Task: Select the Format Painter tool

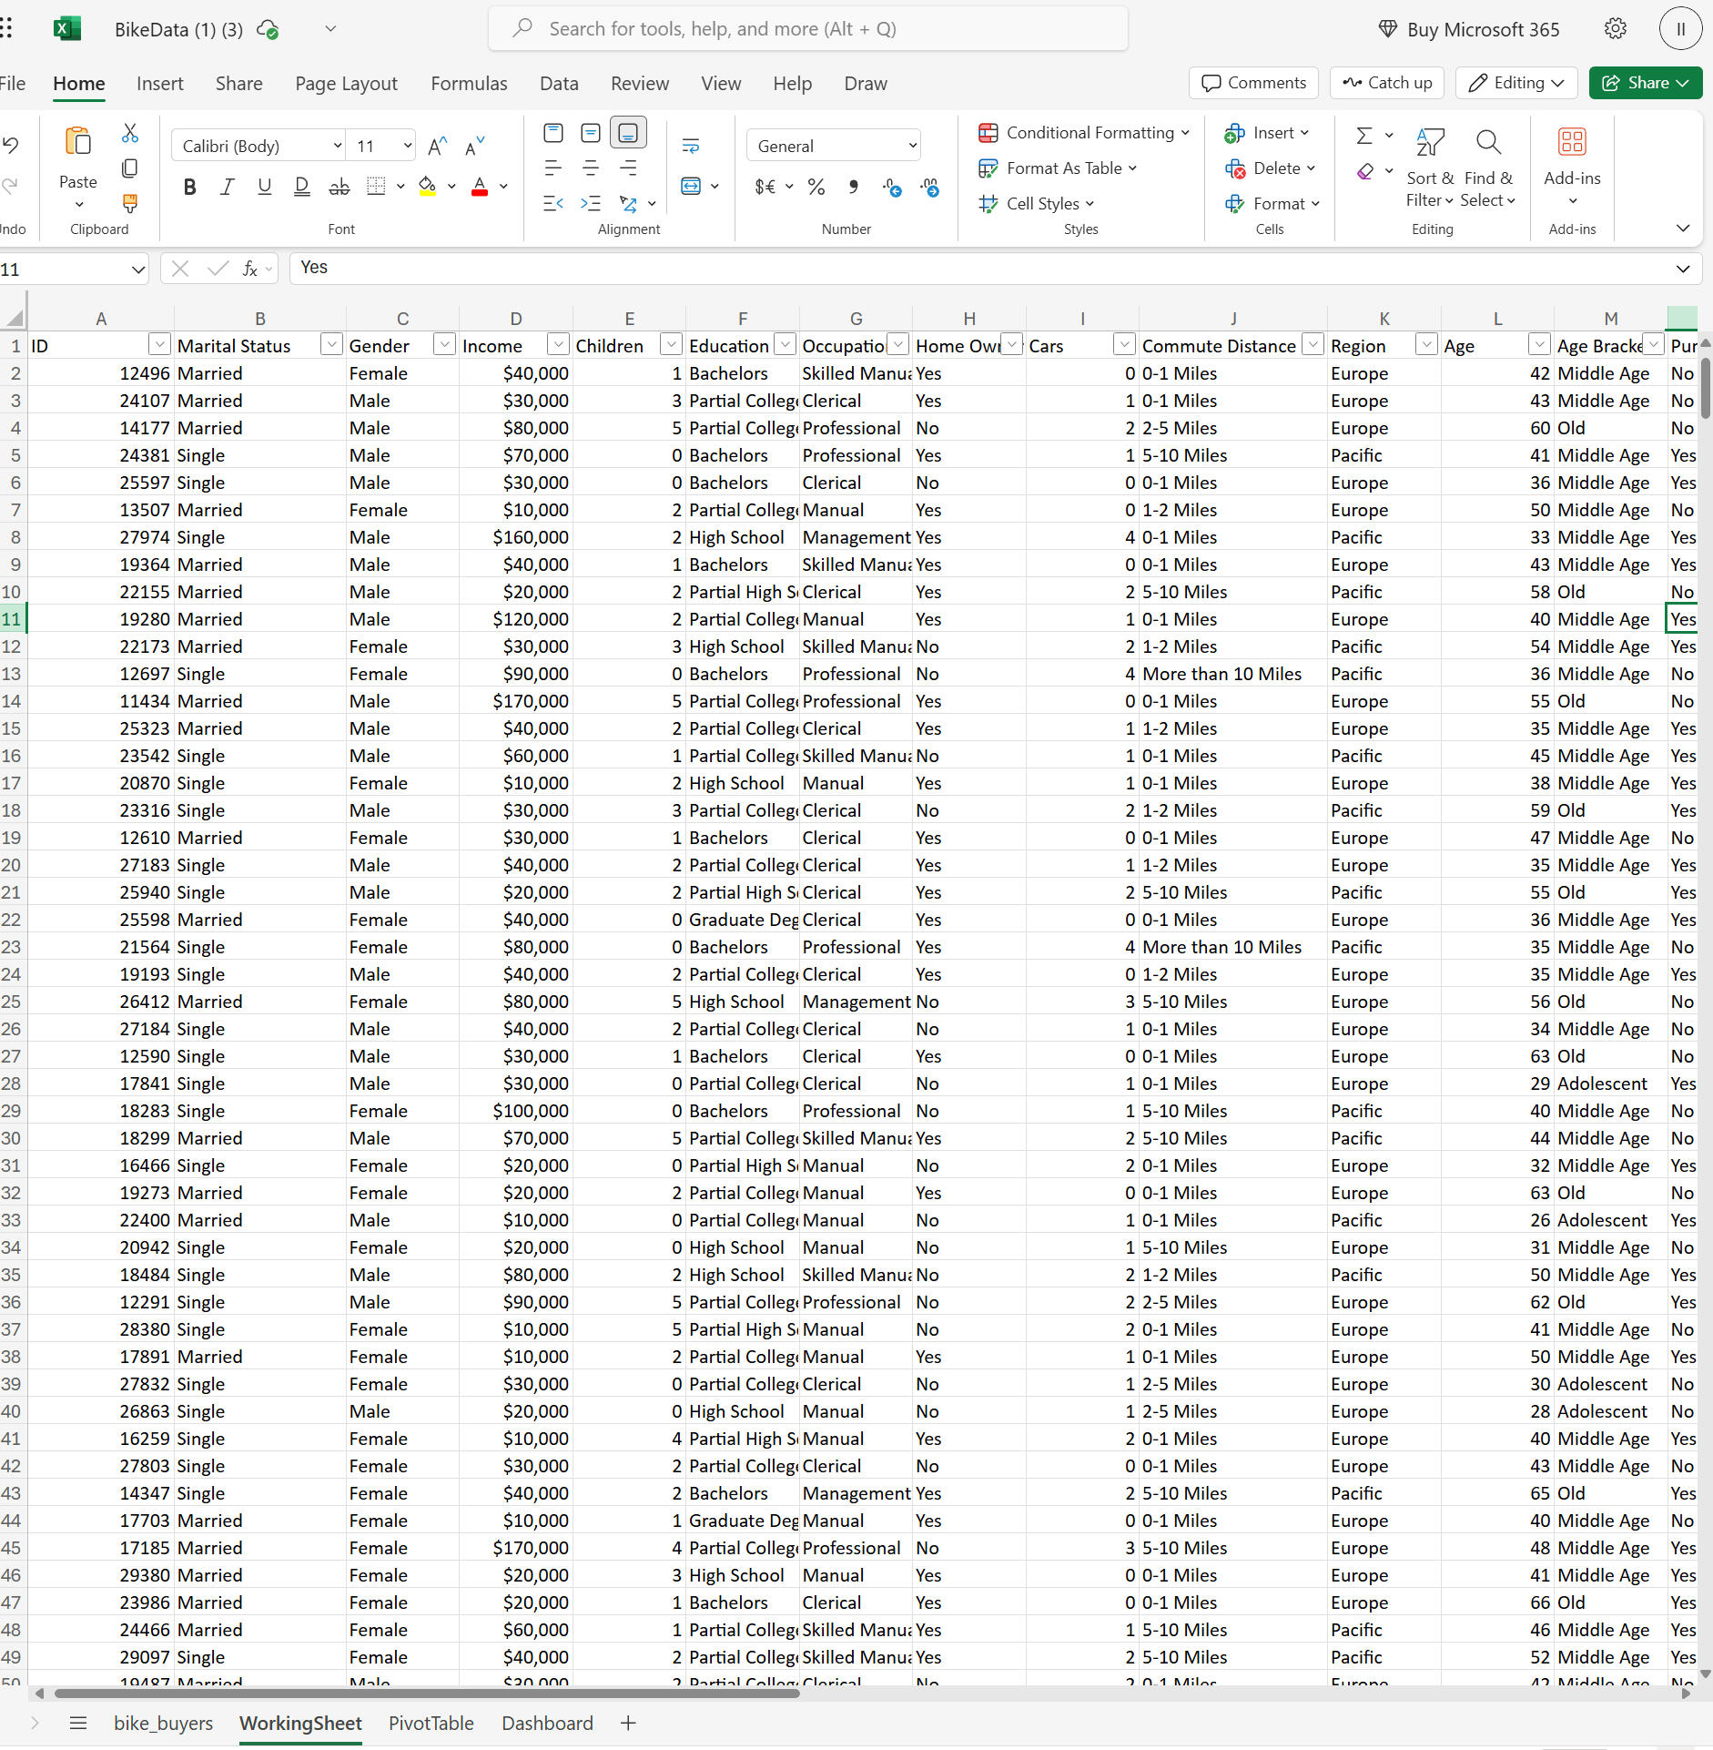Action: 130,202
